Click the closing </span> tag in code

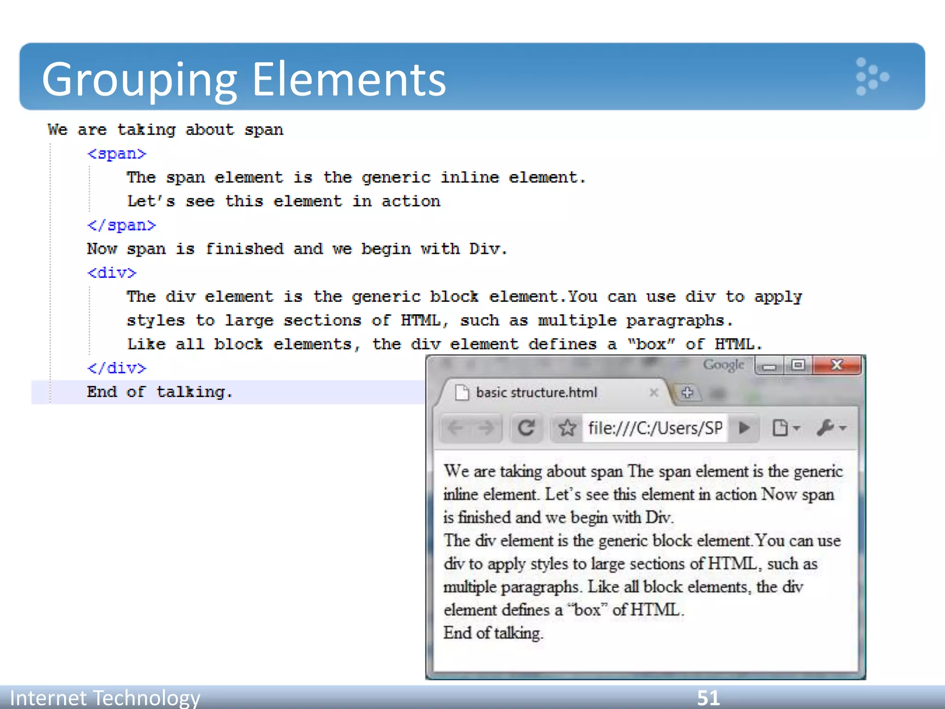tap(122, 225)
